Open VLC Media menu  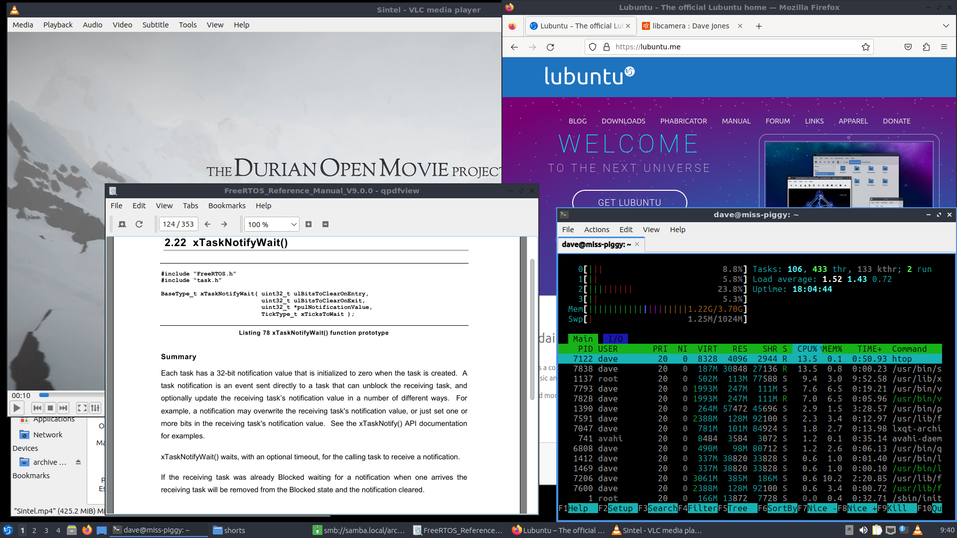pyautogui.click(x=23, y=25)
